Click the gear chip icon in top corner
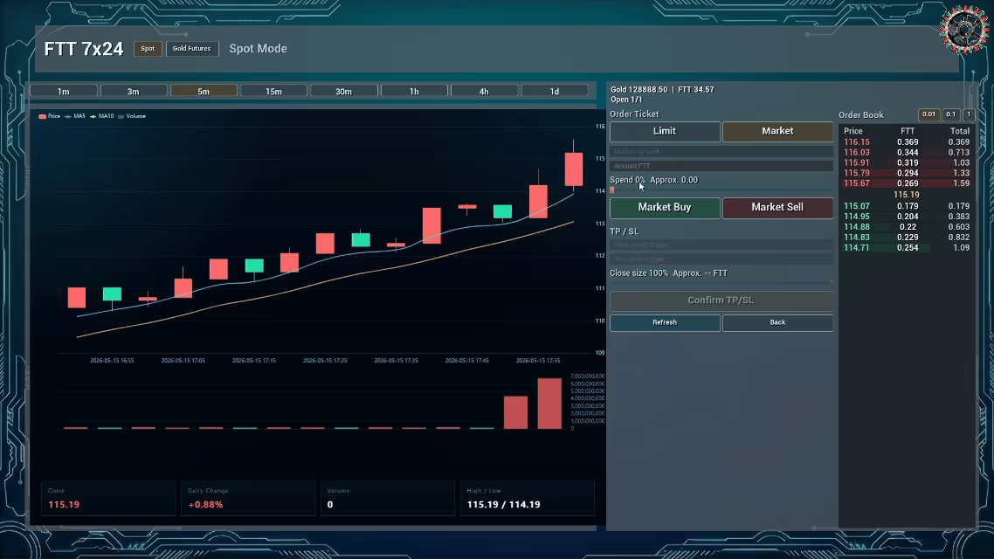 pyautogui.click(x=964, y=29)
